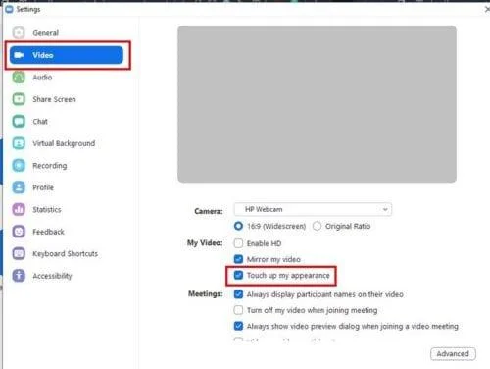Click the Audio headphone icon
Image resolution: width=490 pixels, height=369 pixels.
[x=19, y=78]
